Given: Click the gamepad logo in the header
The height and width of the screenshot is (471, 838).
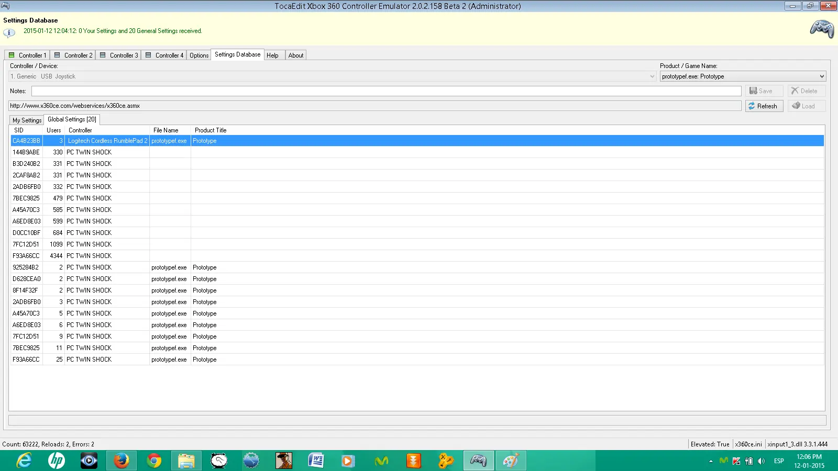Looking at the screenshot, I should (x=822, y=28).
